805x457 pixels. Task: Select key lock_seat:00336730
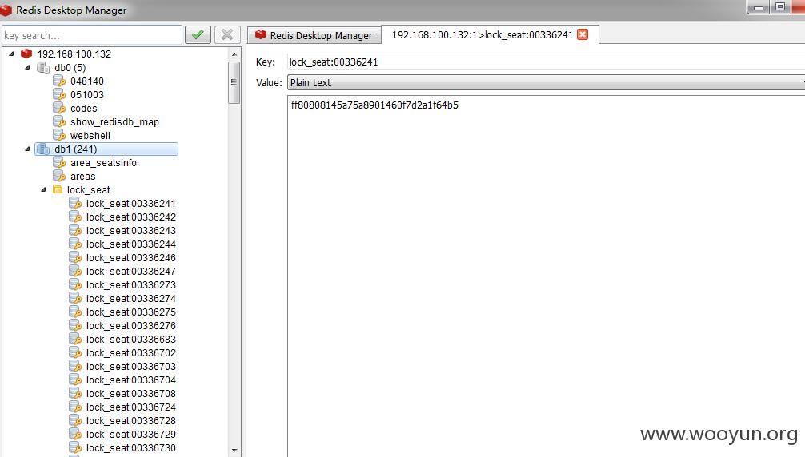[x=131, y=447]
